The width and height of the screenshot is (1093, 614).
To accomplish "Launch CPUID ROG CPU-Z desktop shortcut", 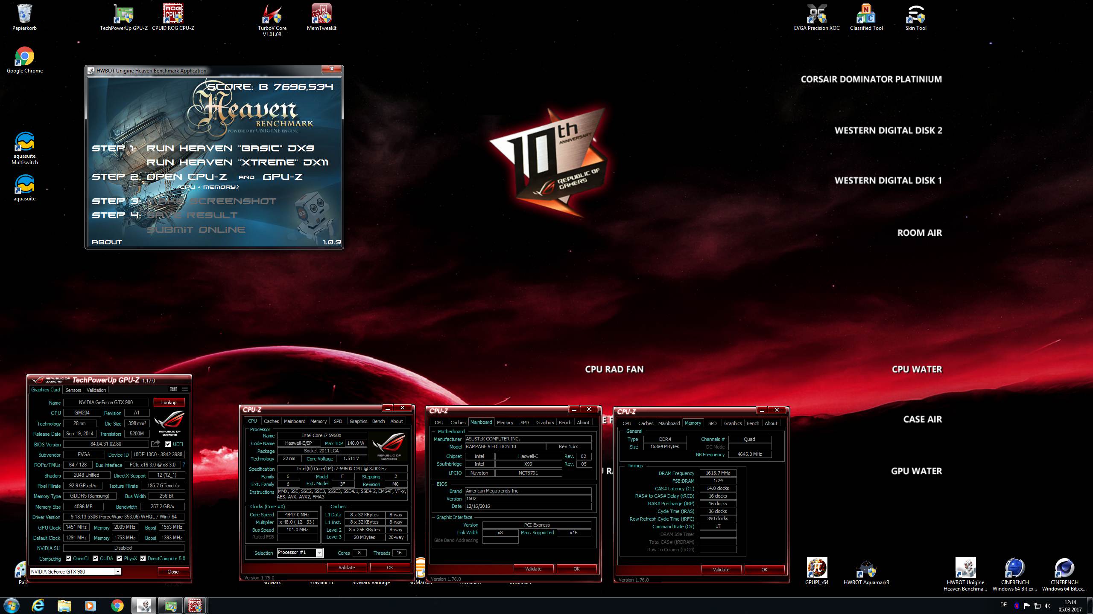I will [173, 17].
